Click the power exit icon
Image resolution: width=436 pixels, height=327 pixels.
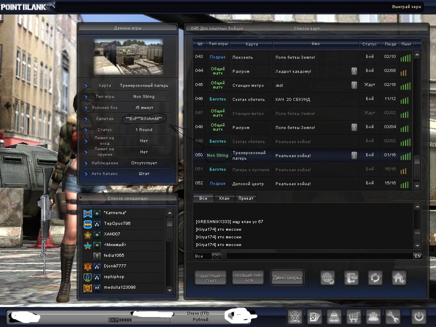tap(418, 317)
